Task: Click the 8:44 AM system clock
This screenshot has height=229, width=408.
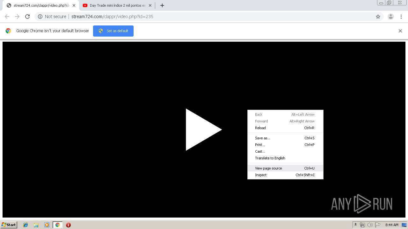Action: 392,225
